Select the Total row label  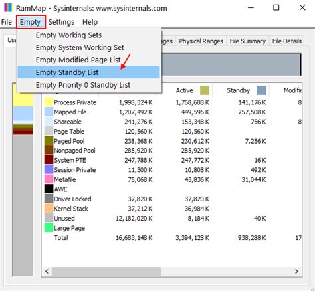click(61, 238)
